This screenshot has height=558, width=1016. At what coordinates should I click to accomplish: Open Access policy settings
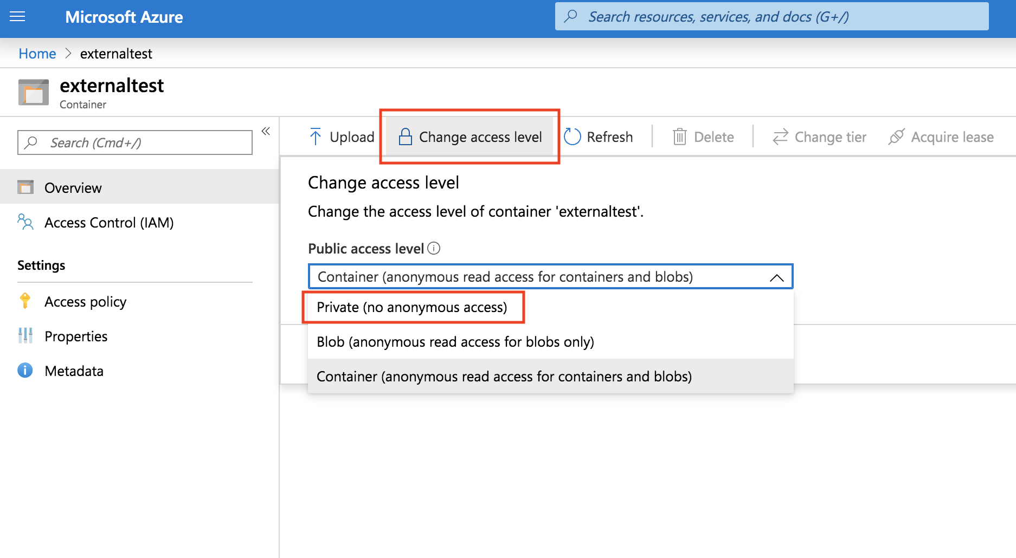85,302
